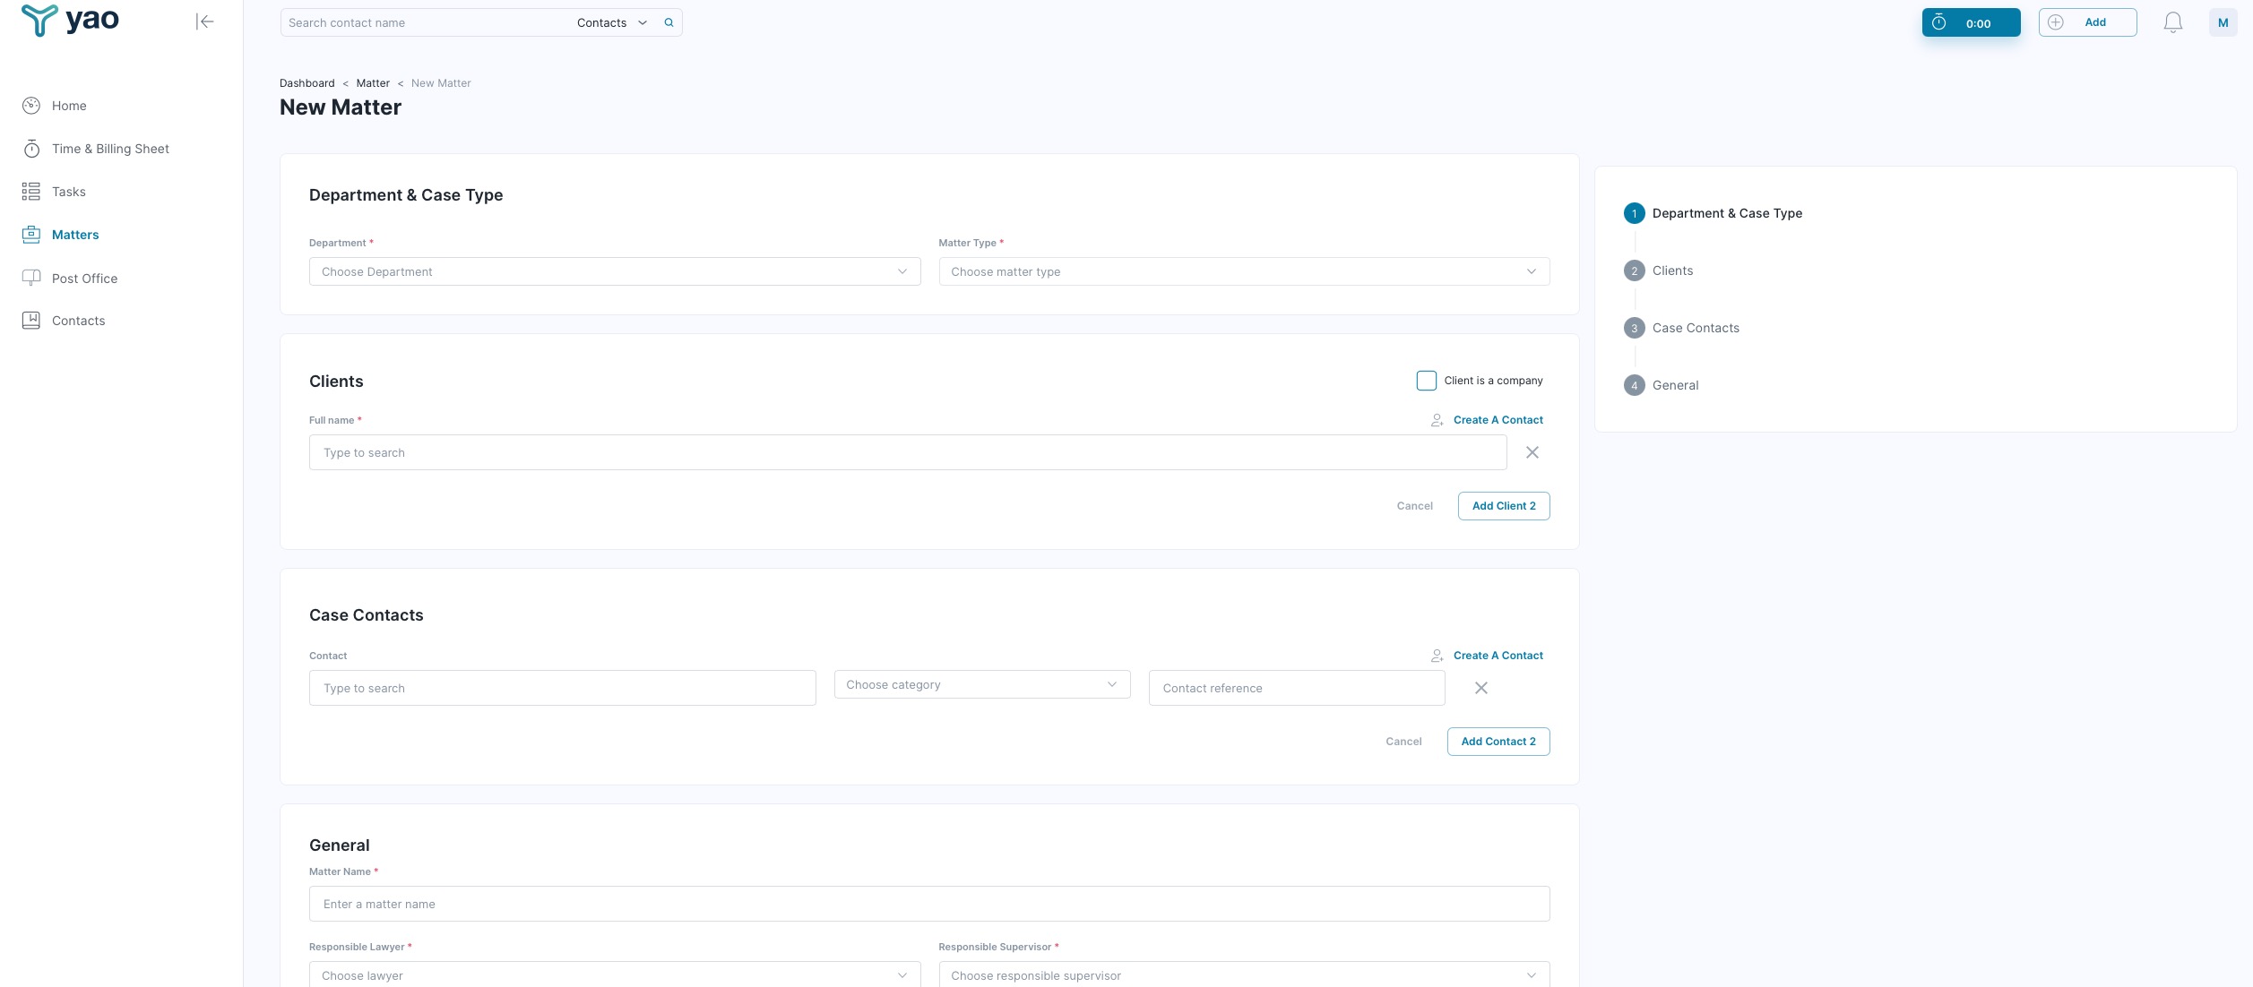The width and height of the screenshot is (2253, 987).
Task: Click the Home gauge icon
Action: click(x=31, y=106)
